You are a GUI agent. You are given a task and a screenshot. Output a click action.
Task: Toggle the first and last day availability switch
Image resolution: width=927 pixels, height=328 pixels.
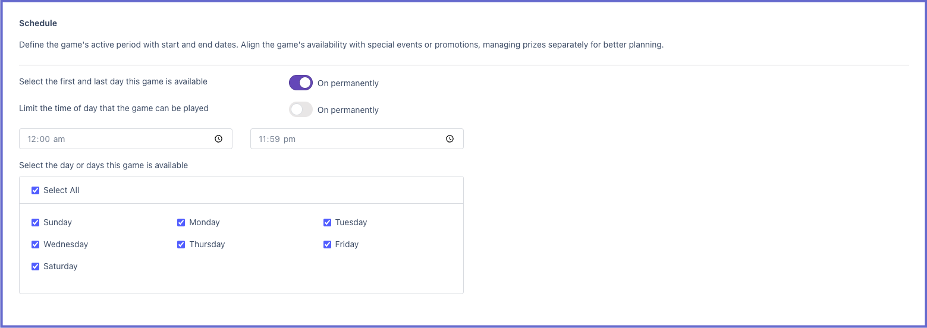[x=301, y=83]
